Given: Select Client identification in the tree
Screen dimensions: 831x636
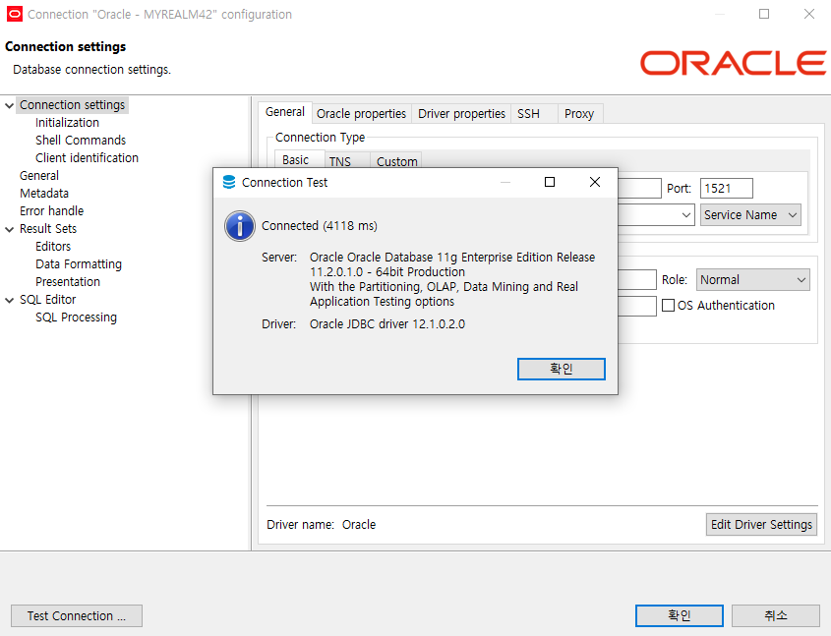Looking at the screenshot, I should (x=87, y=158).
